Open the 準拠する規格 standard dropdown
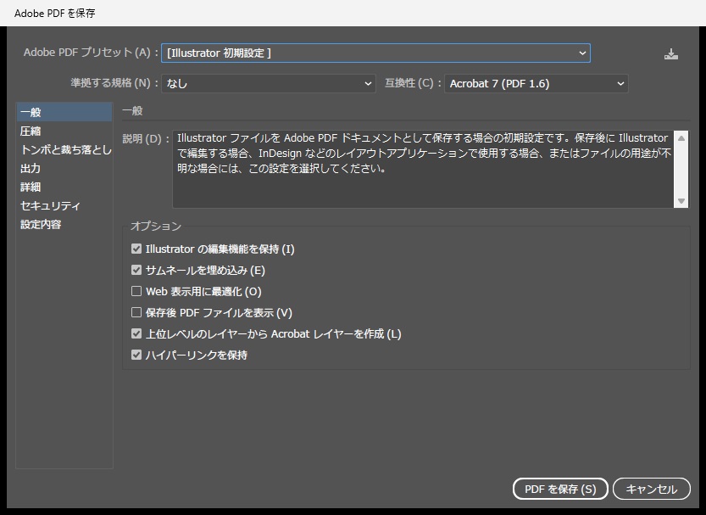 (x=269, y=83)
